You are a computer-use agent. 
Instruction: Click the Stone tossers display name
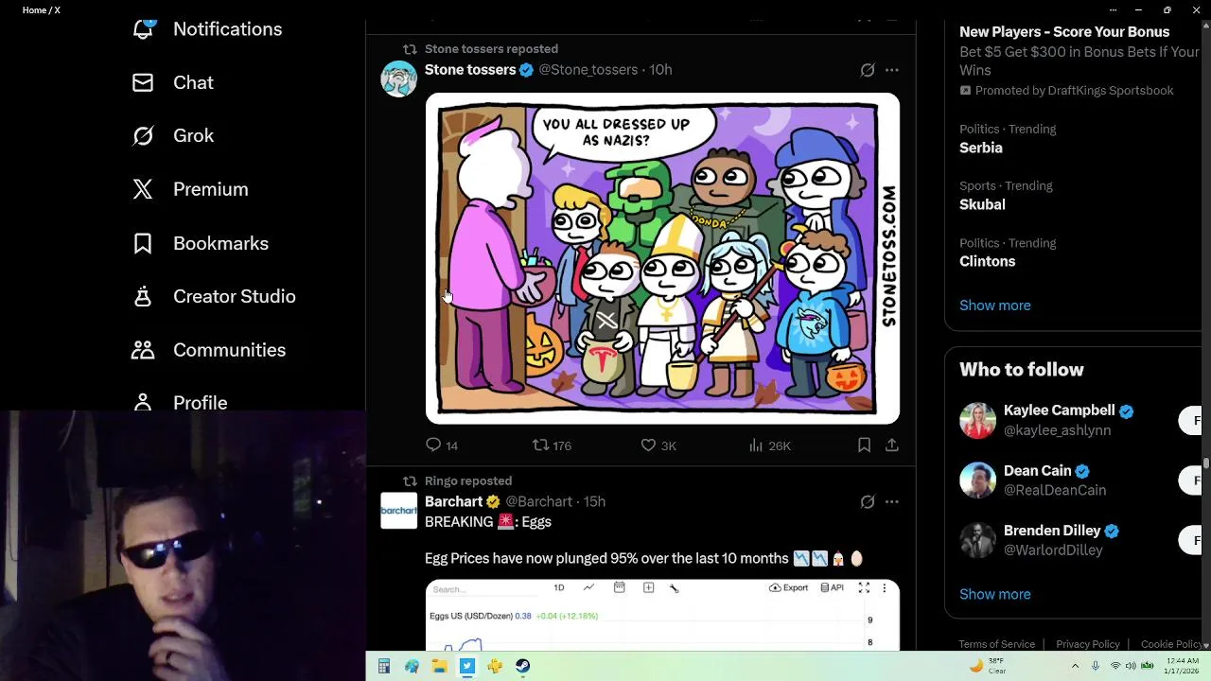pos(470,70)
